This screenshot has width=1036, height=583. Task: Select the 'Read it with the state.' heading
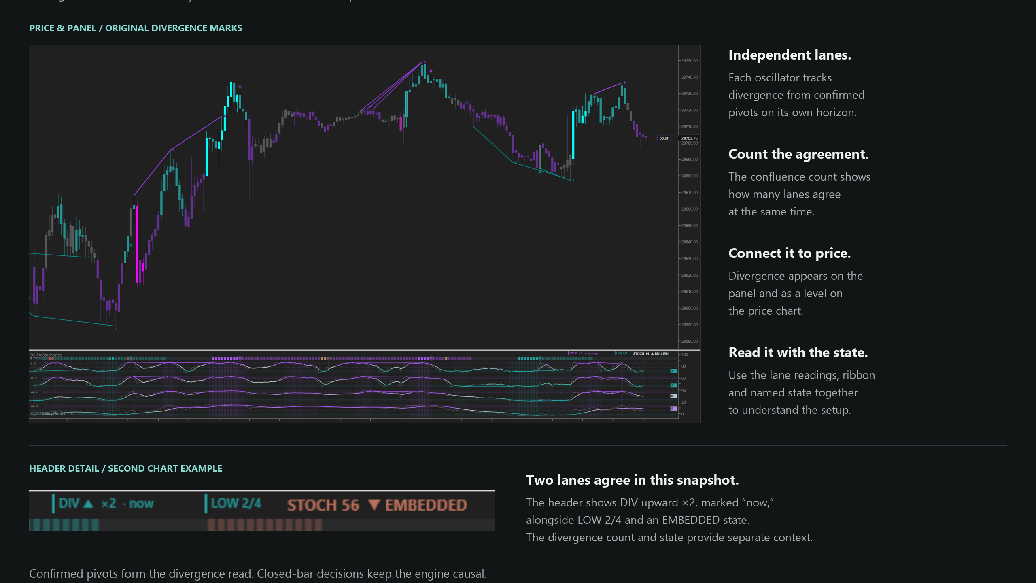point(798,352)
